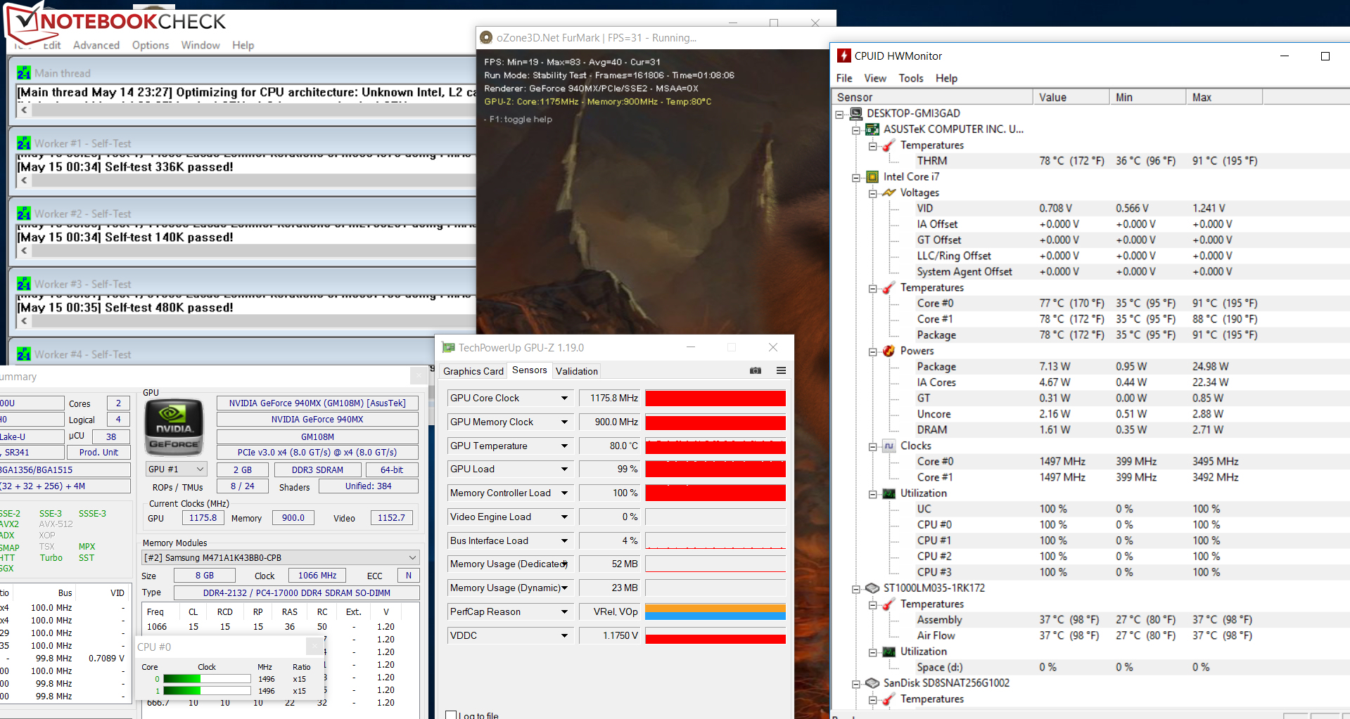Click the SanDisk drive icon
Viewport: 1350px width, 719px height.
click(x=872, y=682)
